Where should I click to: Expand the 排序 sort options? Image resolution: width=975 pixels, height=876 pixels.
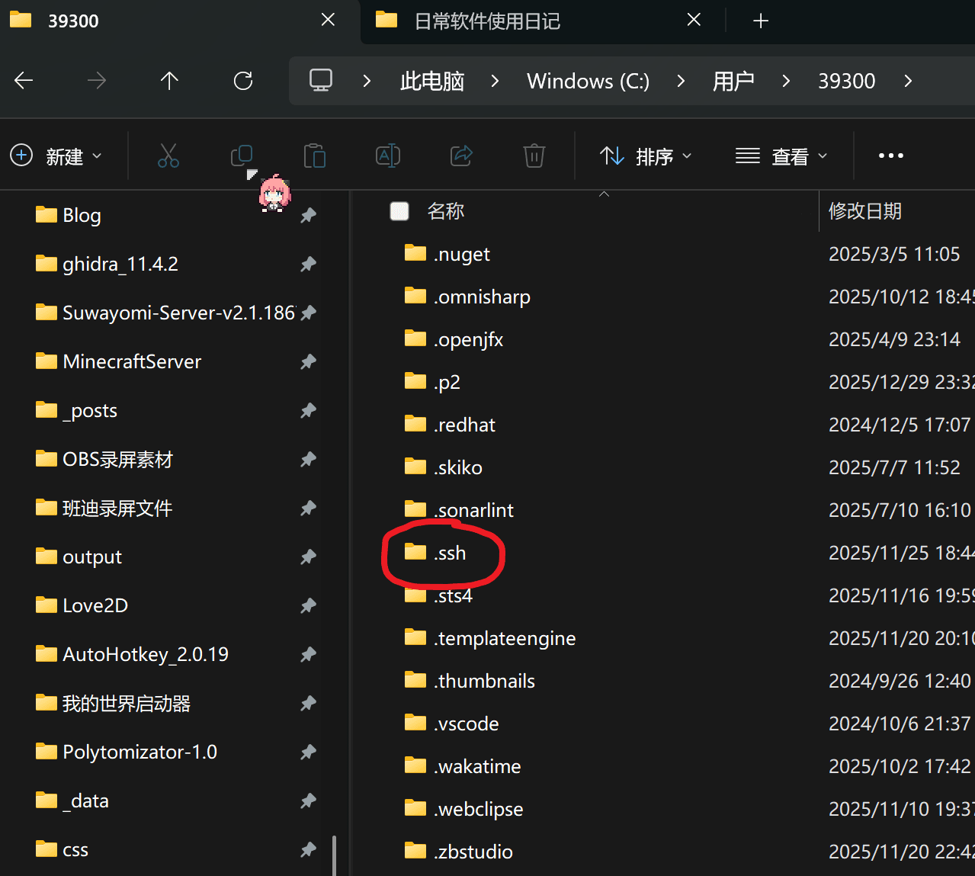pyautogui.click(x=646, y=156)
